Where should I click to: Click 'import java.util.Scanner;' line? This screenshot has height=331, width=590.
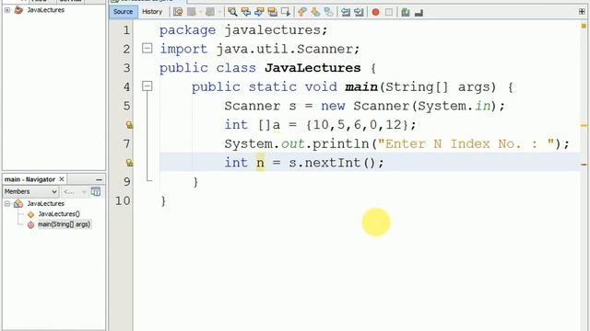(260, 49)
